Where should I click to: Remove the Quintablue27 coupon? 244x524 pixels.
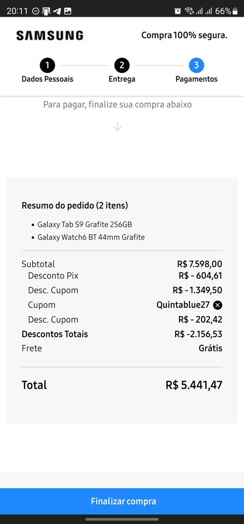pyautogui.click(x=218, y=305)
